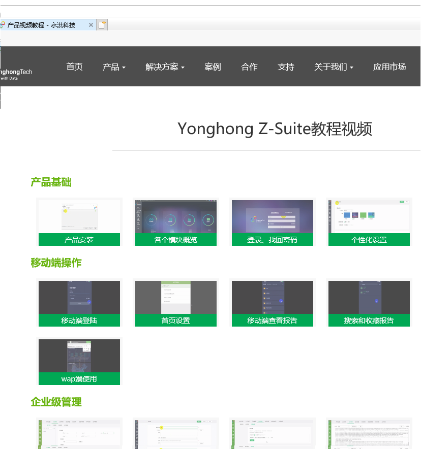Screen dimensions: 421x449
Task: Click the 登录、找回密码 green label
Action: [272, 239]
